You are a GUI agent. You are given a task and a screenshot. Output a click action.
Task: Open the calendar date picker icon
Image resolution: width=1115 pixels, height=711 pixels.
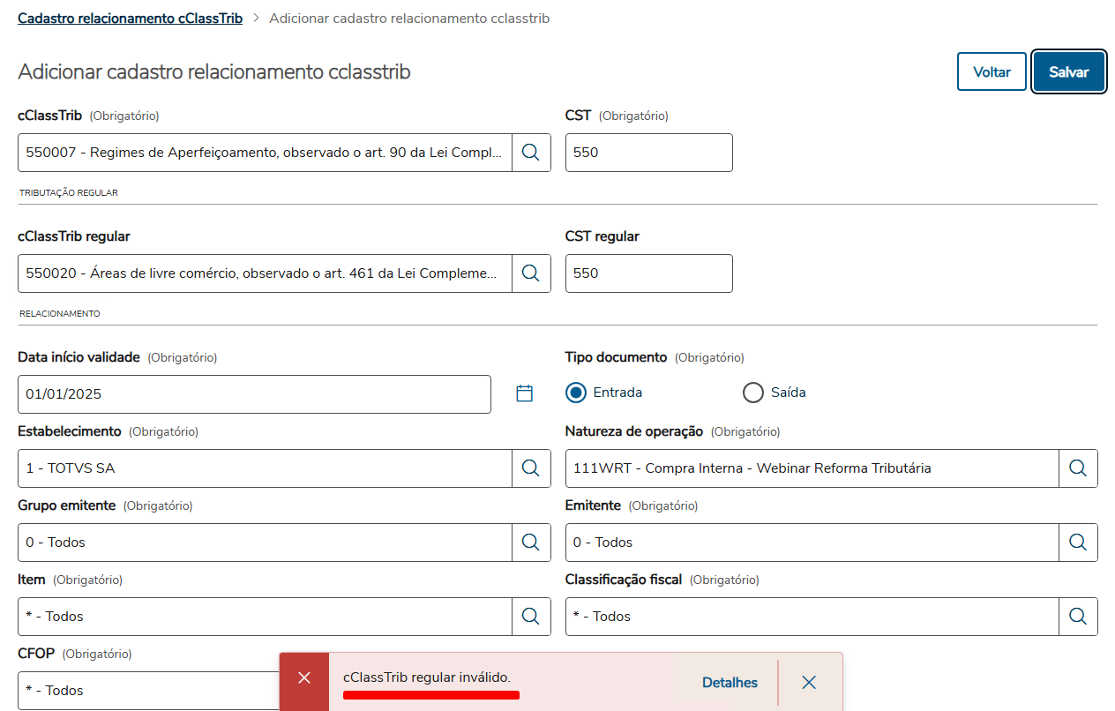[525, 393]
